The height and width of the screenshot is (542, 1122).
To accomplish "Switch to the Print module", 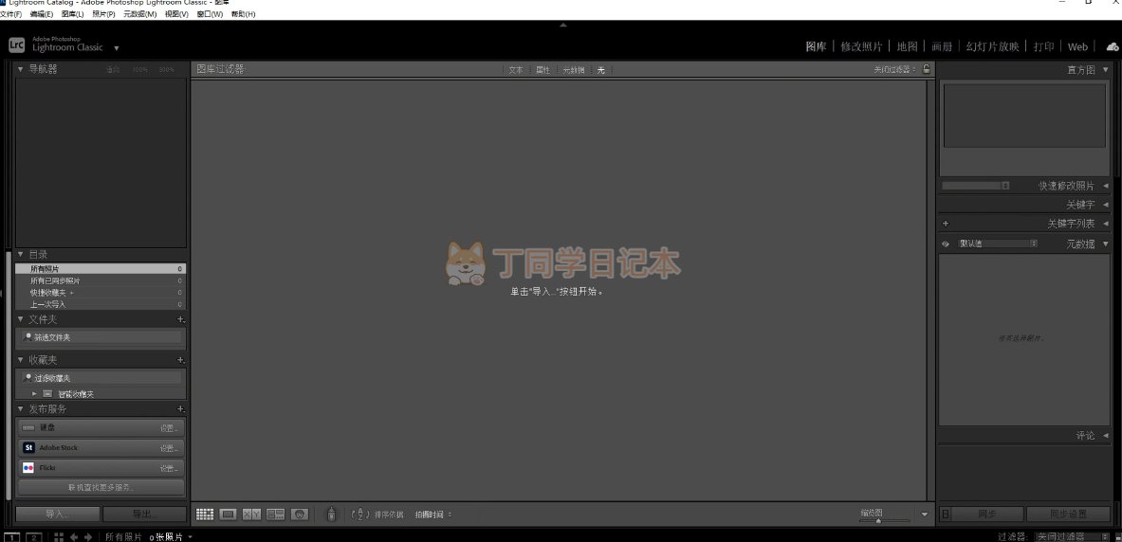I will (1043, 46).
